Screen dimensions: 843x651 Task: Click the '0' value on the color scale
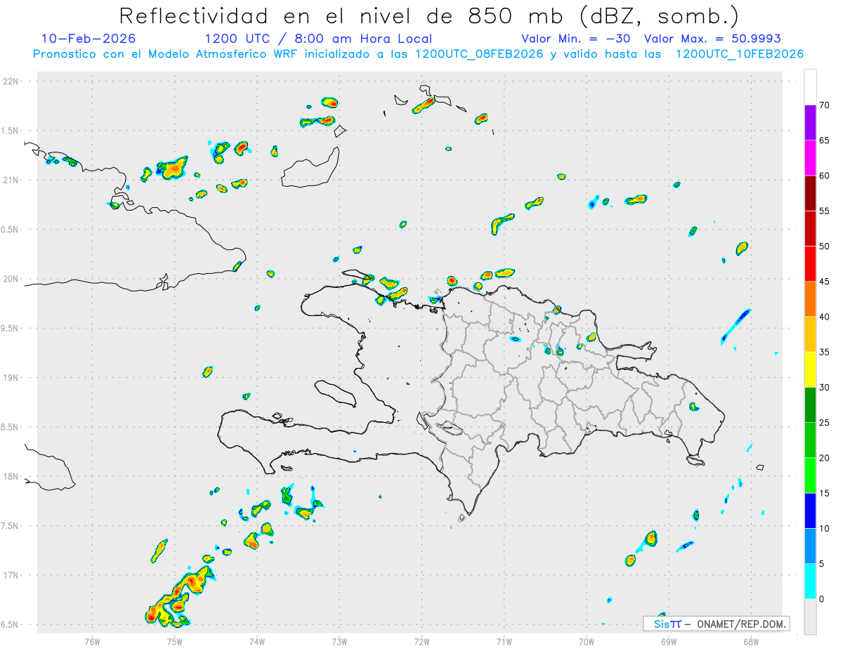(x=822, y=599)
